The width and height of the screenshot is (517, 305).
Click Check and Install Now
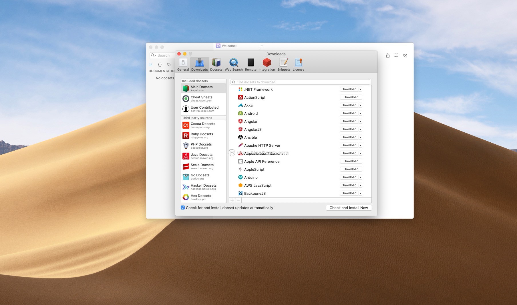[x=349, y=208]
